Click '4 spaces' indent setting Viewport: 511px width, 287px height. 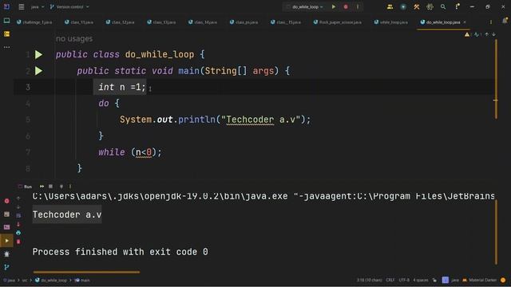click(421, 280)
